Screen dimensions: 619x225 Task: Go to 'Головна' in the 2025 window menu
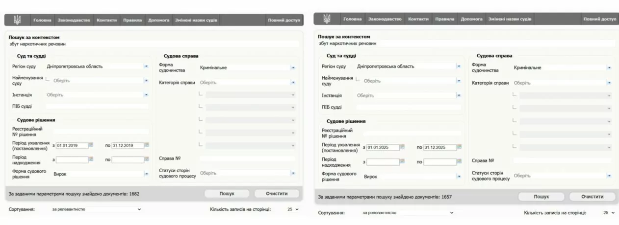pos(352,19)
